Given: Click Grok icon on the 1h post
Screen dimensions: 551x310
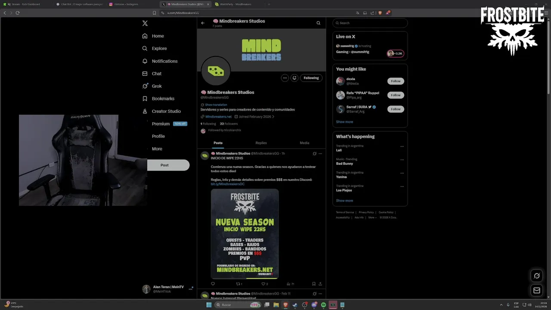Looking at the screenshot, I should click(x=315, y=154).
